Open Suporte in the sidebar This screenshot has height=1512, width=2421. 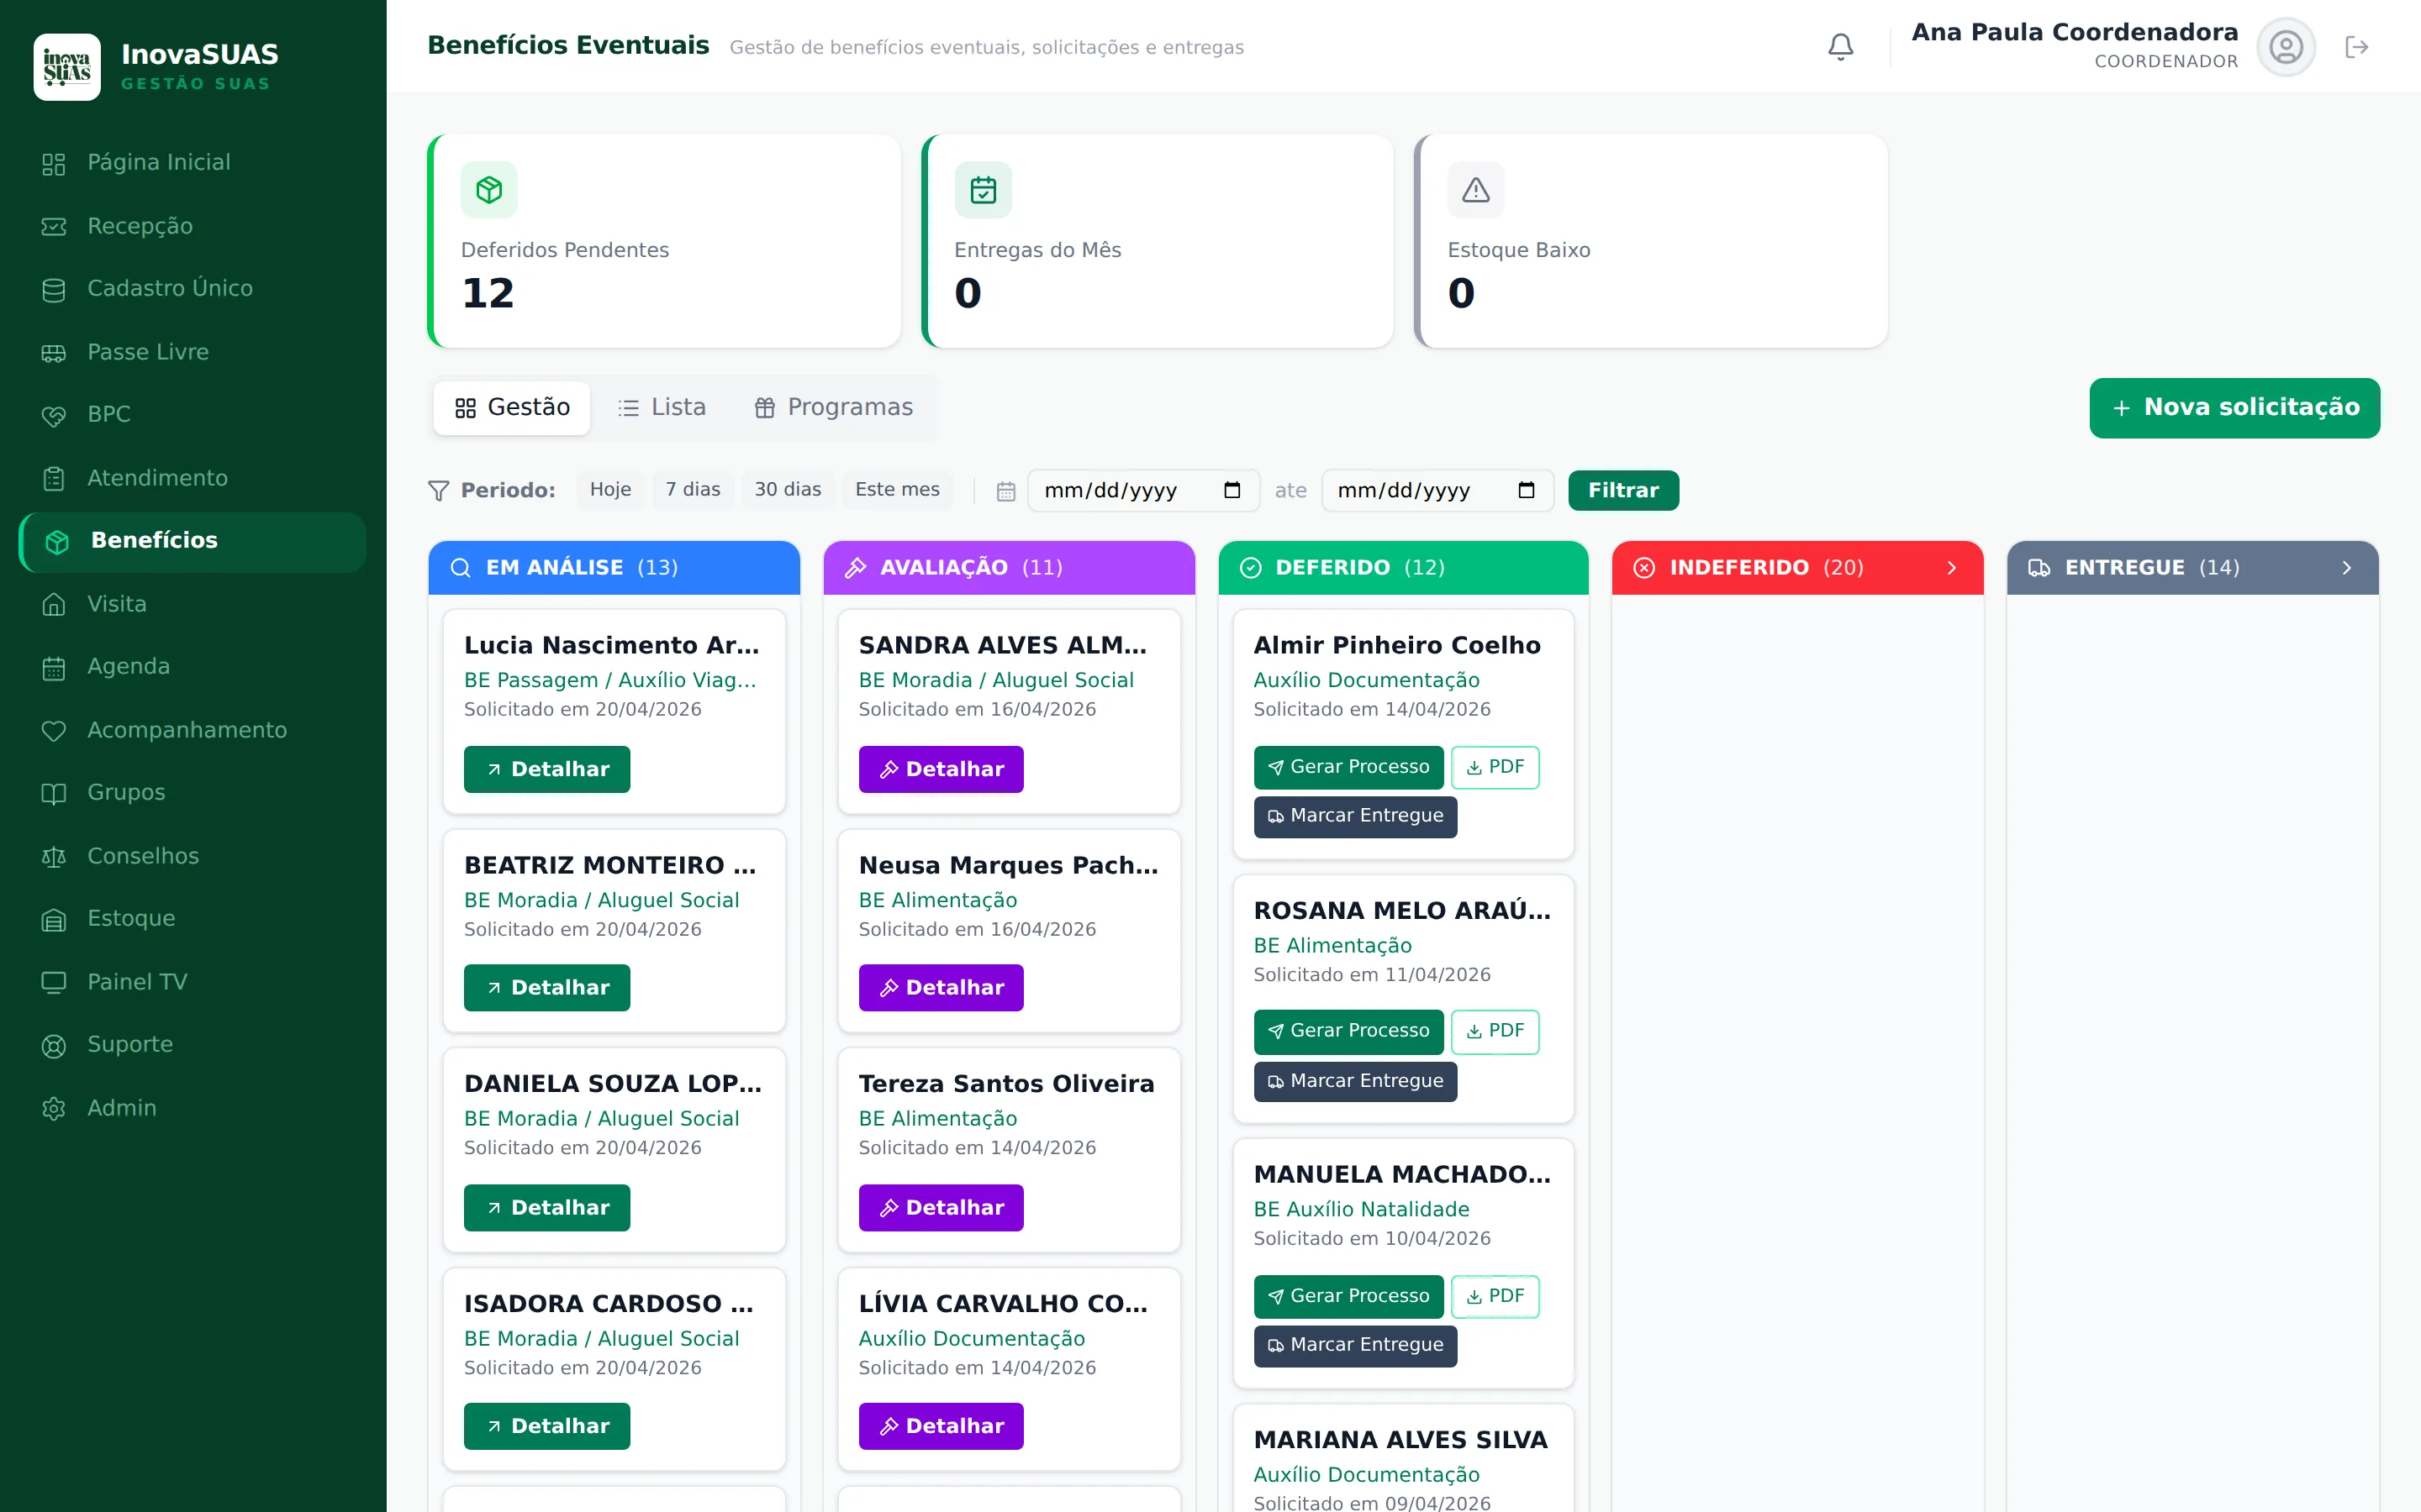coord(192,1045)
